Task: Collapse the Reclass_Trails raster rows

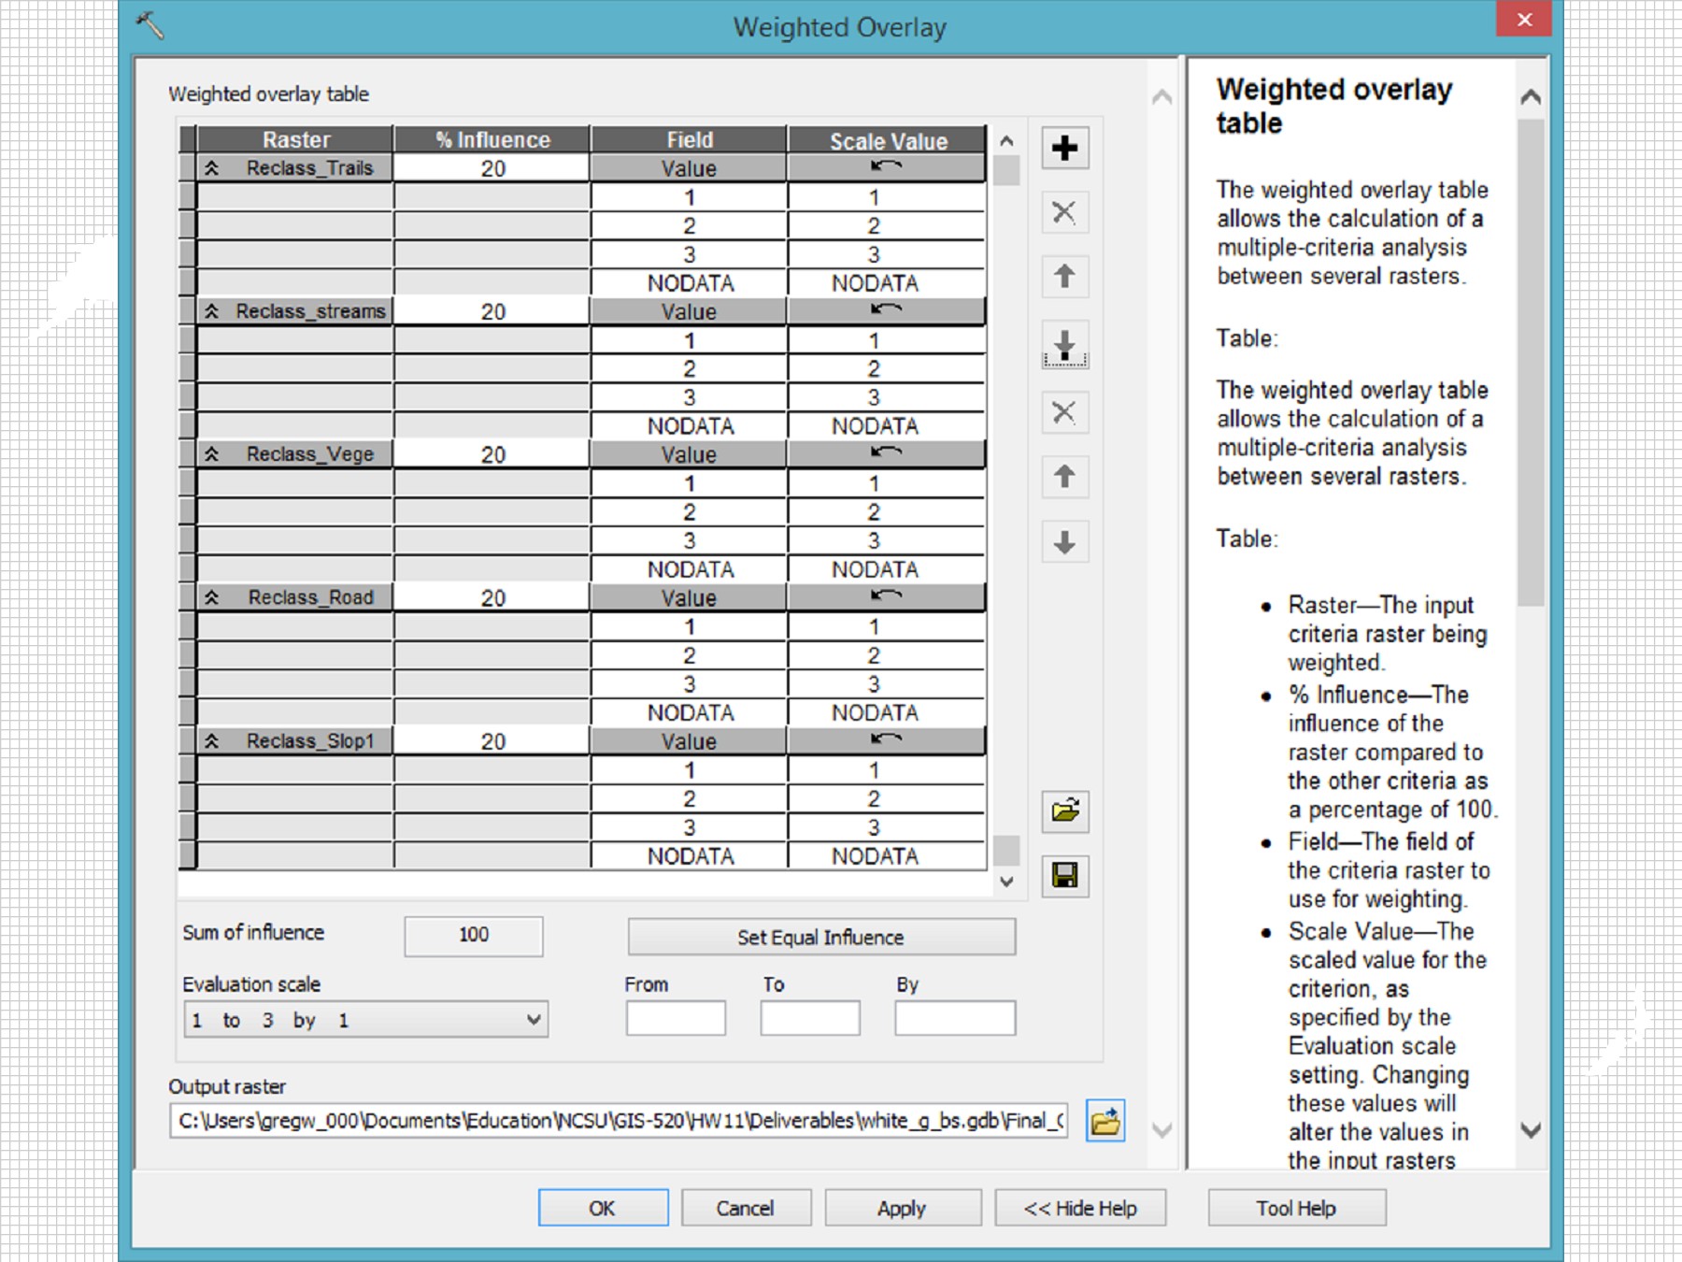Action: (x=212, y=168)
